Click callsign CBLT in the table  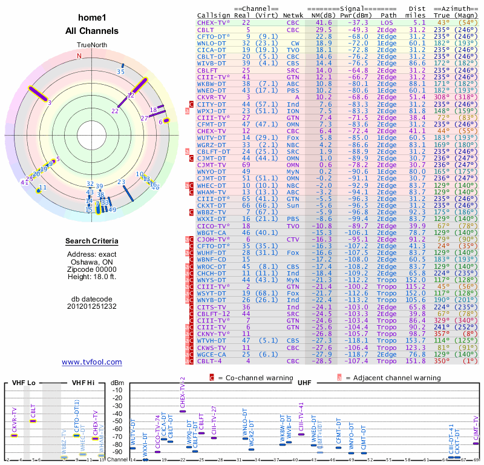tap(206, 30)
